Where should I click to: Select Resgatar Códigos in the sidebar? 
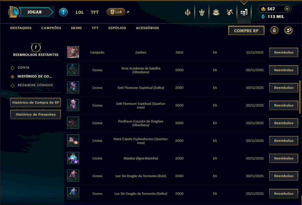point(35,85)
